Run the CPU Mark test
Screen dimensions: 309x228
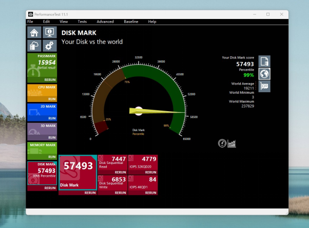[52, 99]
